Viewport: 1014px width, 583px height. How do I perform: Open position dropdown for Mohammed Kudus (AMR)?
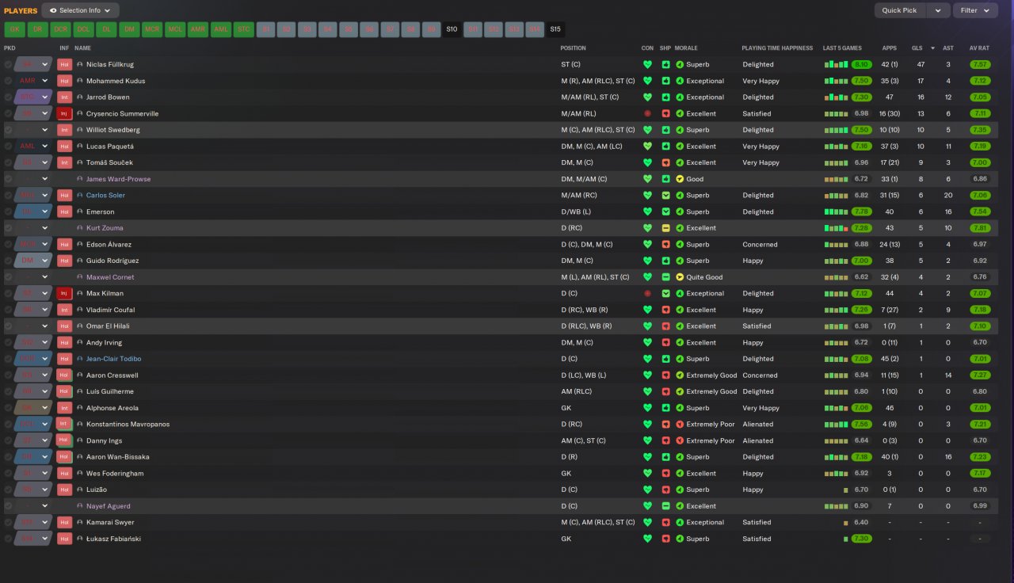[x=45, y=81]
